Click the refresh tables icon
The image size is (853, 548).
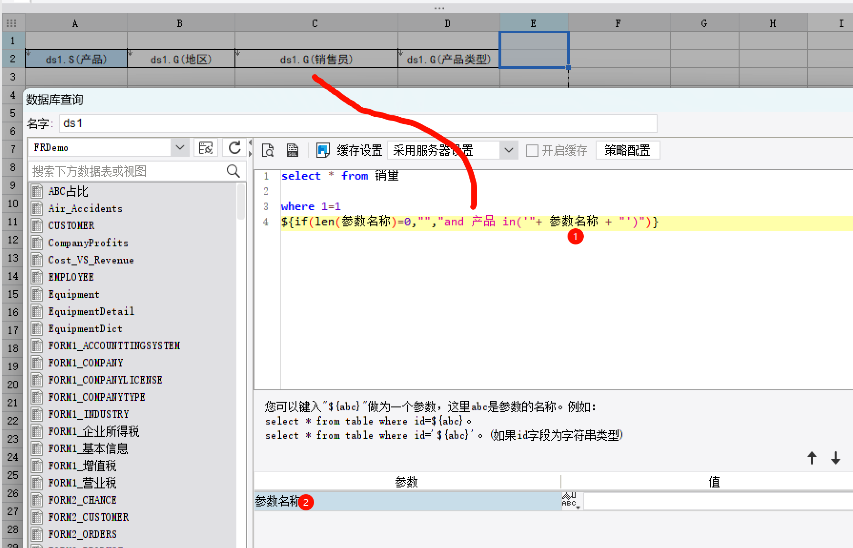tap(234, 148)
